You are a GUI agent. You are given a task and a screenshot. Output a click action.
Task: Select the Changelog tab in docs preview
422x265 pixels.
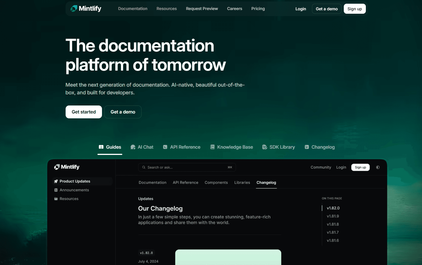click(266, 182)
